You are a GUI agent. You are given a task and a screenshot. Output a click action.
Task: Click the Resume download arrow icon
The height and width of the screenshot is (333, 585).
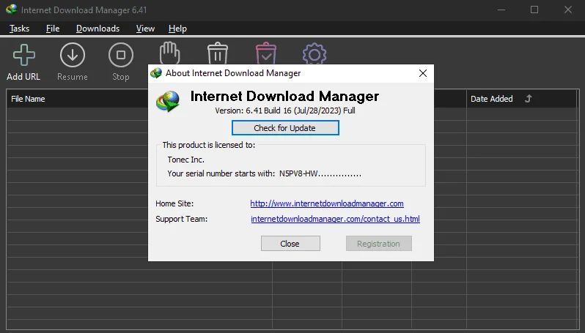(x=73, y=55)
